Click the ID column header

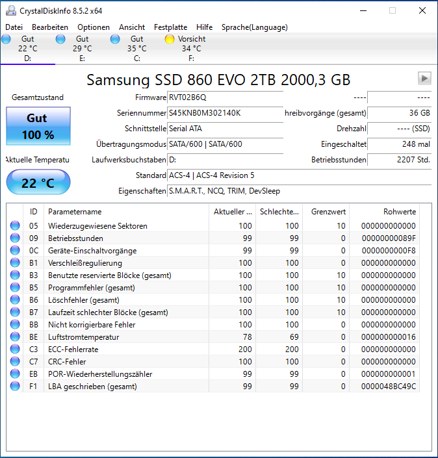[x=33, y=212]
